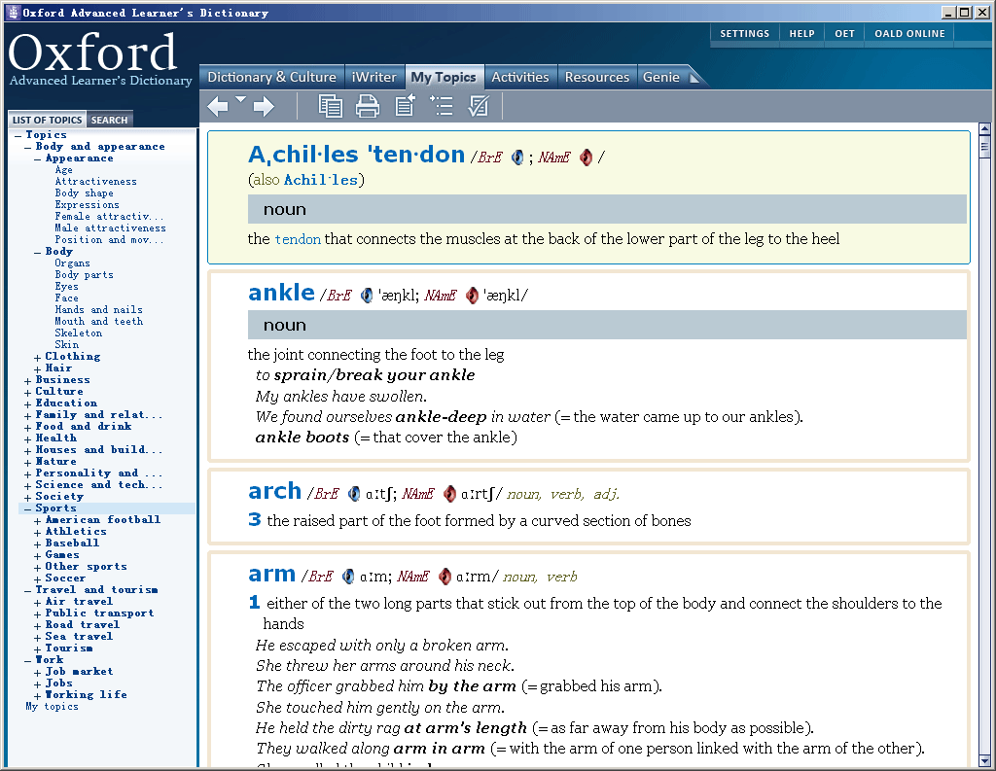Collapse the Sports topic node
This screenshot has width=996, height=771.
[28, 509]
